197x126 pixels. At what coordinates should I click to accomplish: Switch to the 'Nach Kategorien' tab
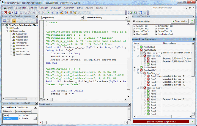pos(24,111)
